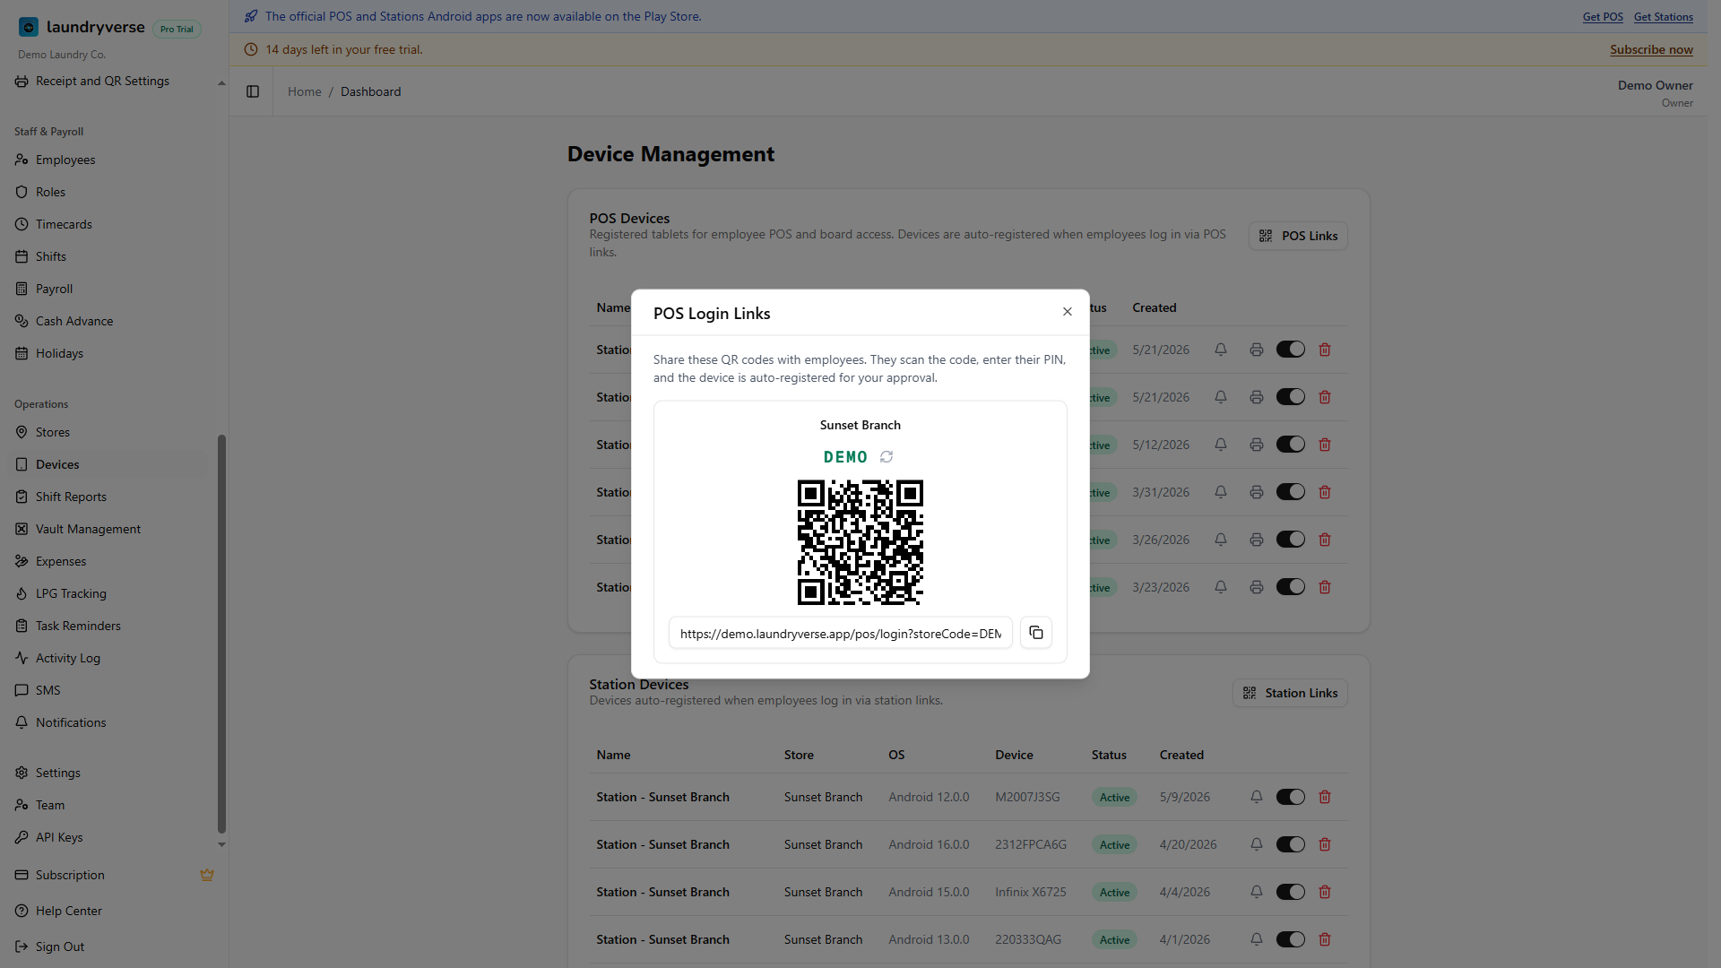
Task: Open LPG Tracking page
Action: click(x=108, y=593)
